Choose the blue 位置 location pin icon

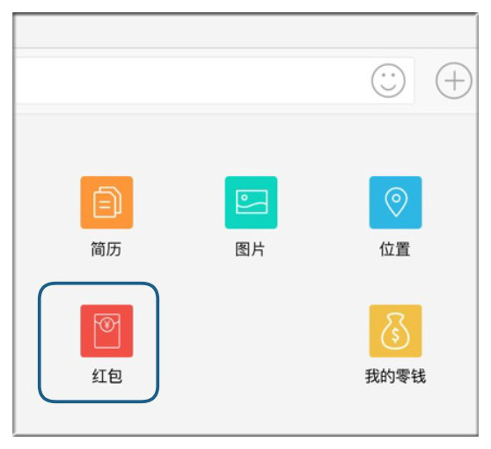coord(395,202)
